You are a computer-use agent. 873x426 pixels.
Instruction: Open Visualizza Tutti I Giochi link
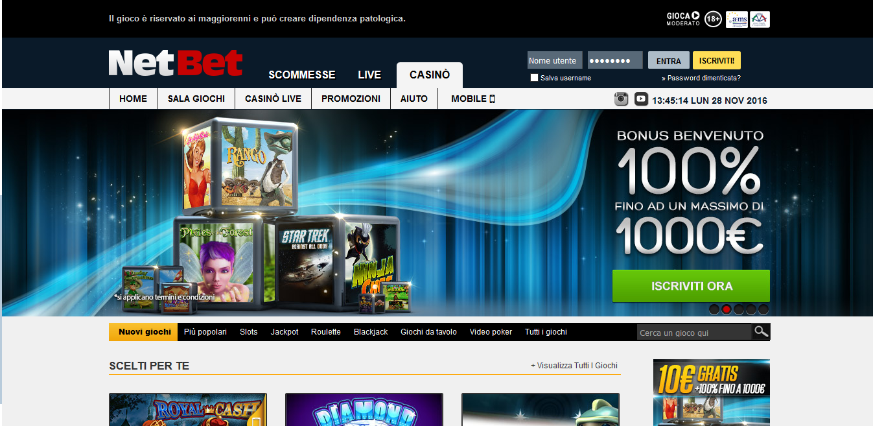point(574,366)
